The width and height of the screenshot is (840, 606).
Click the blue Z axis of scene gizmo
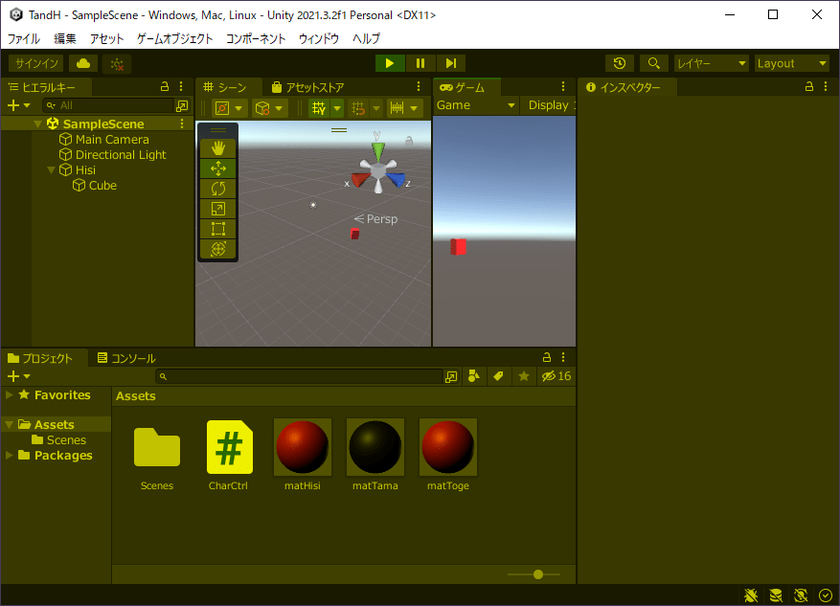point(397,179)
